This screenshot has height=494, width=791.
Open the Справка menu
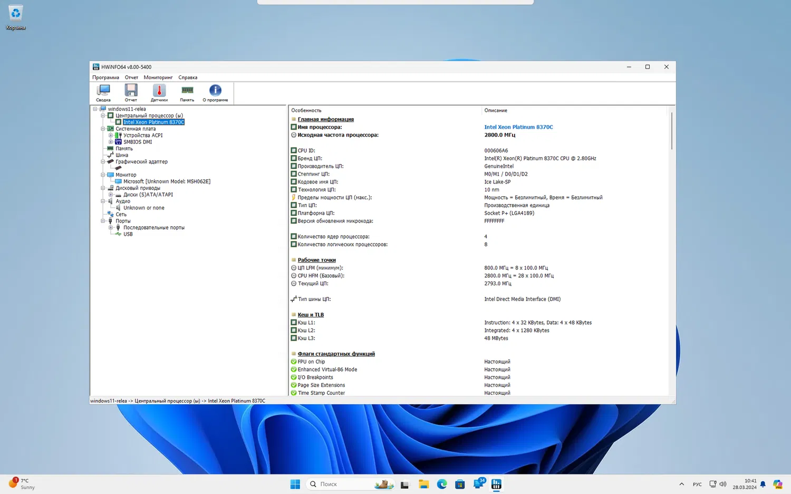tap(188, 78)
